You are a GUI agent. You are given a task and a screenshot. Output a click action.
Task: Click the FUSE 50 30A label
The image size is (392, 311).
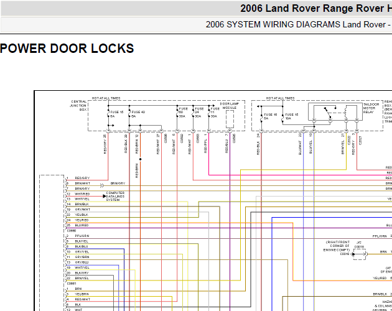pos(184,113)
